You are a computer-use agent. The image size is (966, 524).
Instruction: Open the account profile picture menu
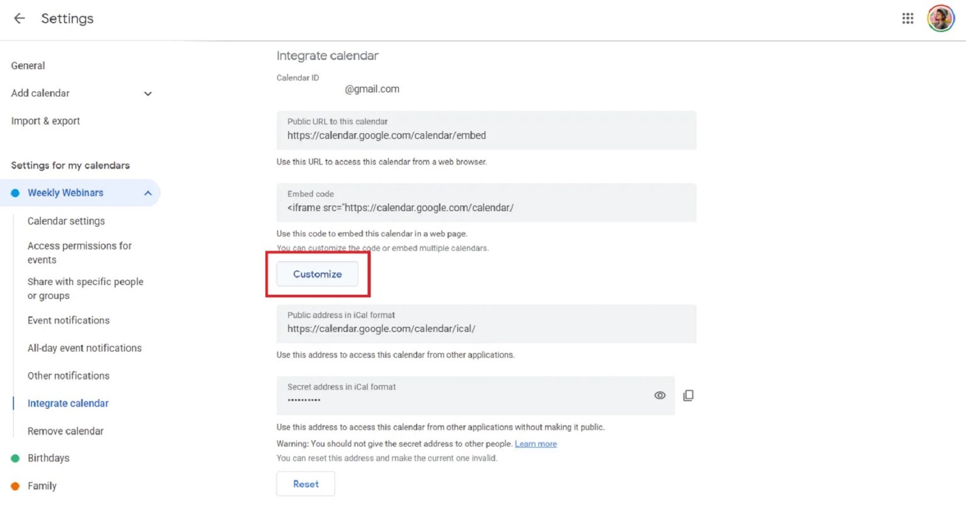(940, 18)
